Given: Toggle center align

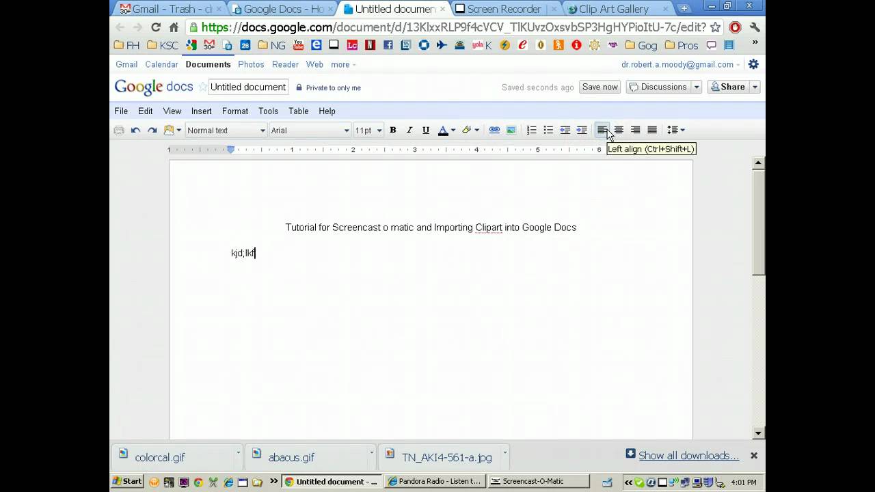Looking at the screenshot, I should (x=619, y=131).
